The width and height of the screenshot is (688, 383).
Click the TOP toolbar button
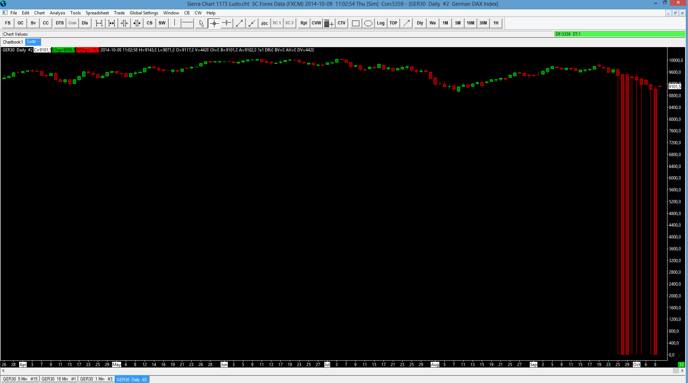tap(394, 23)
